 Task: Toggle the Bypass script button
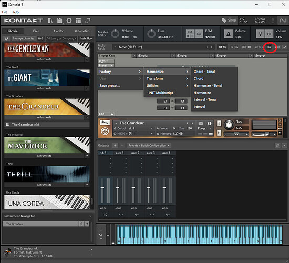[106, 61]
